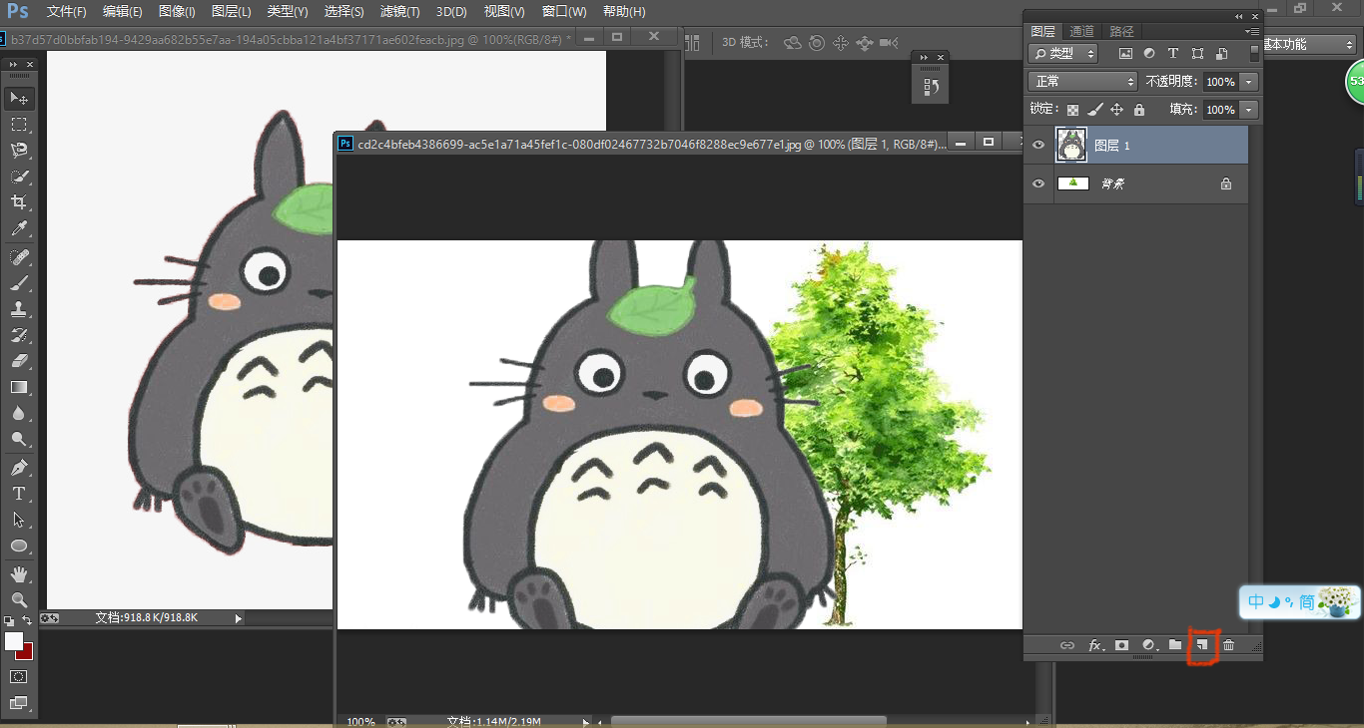Select the Zoom tool
This screenshot has width=1364, height=728.
(19, 599)
